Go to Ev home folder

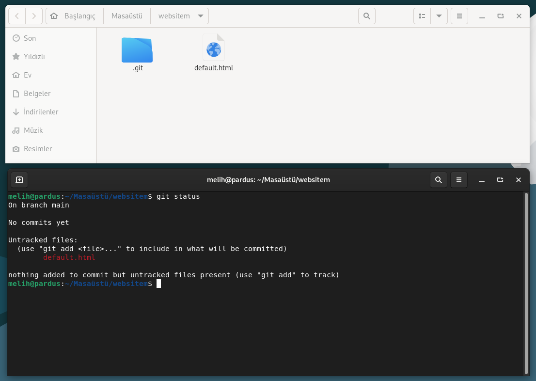51,75
